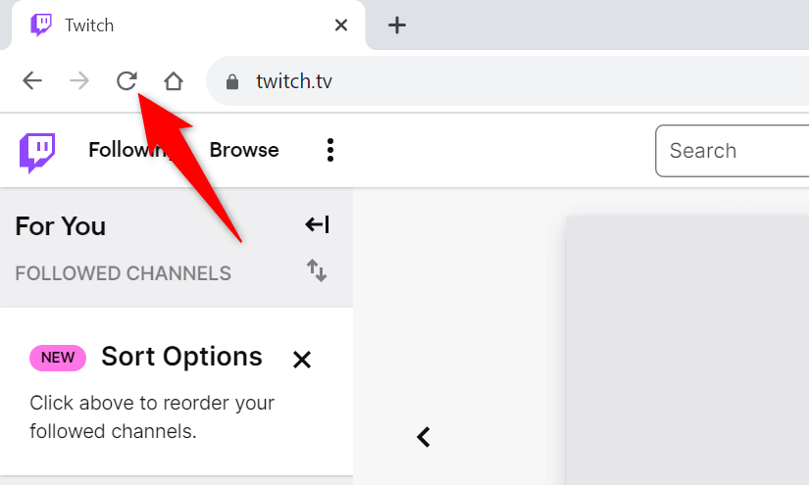Dismiss the Sort Options tip
809x485 pixels.
click(302, 360)
